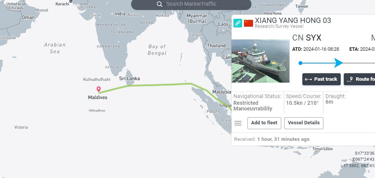This screenshot has height=178, width=375.
Task: Click the search magnifier icon
Action: click(x=160, y=4)
